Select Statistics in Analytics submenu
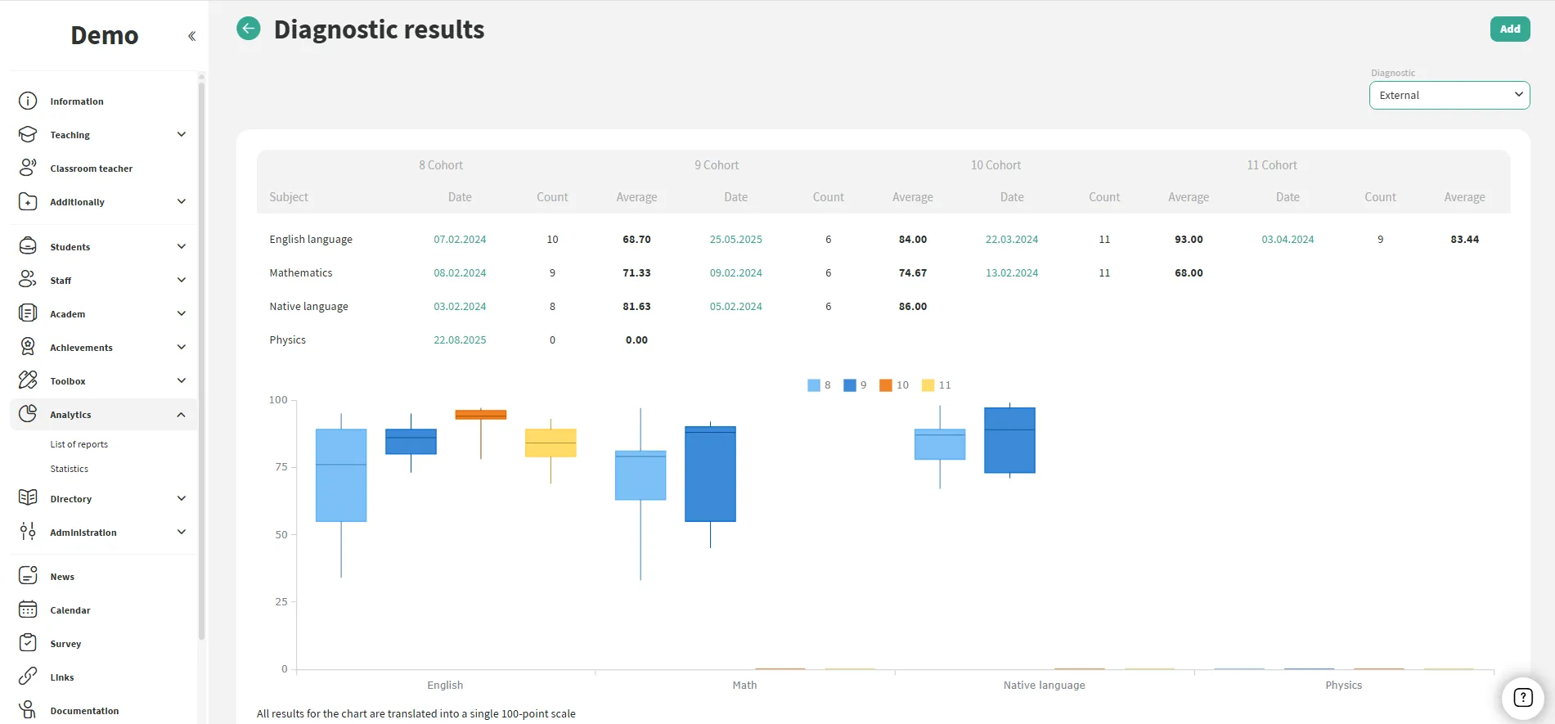This screenshot has height=724, width=1555. point(70,469)
